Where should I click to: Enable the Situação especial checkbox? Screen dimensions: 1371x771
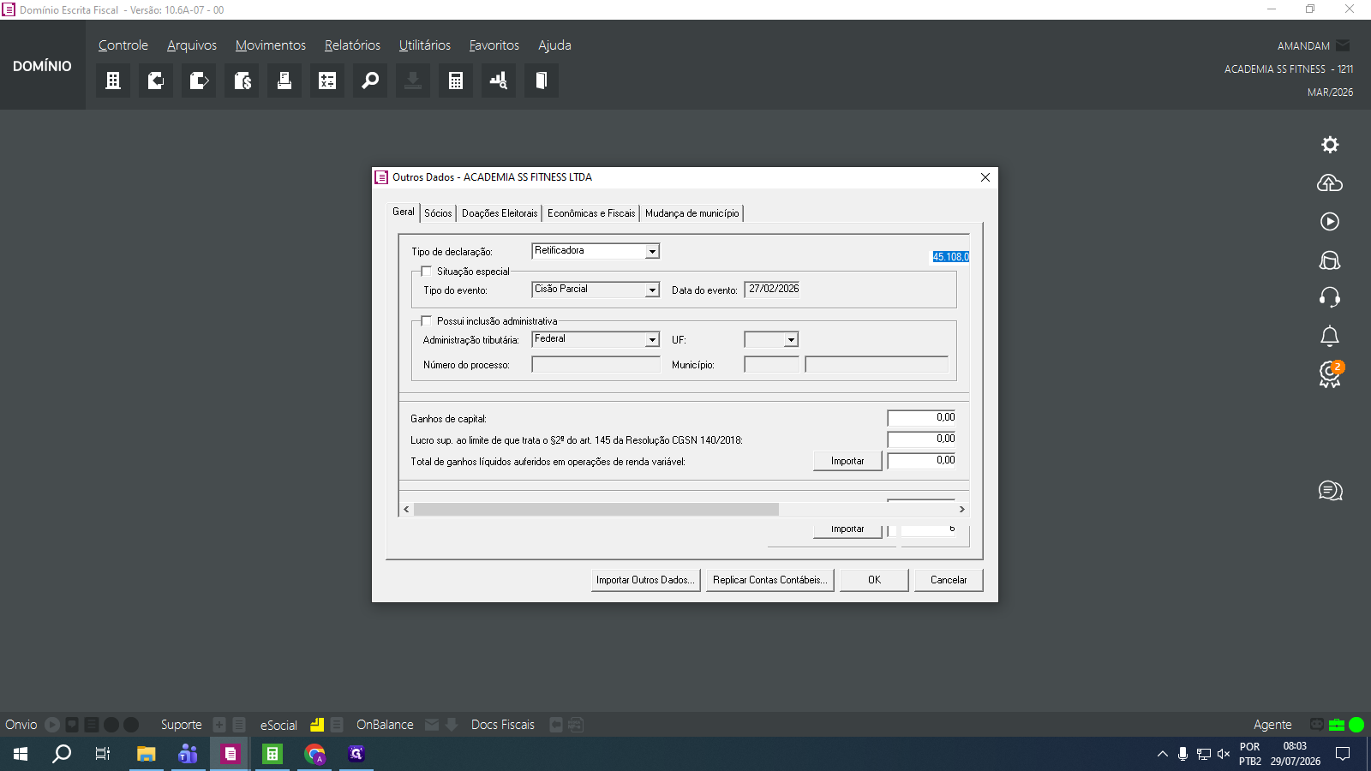tap(427, 272)
